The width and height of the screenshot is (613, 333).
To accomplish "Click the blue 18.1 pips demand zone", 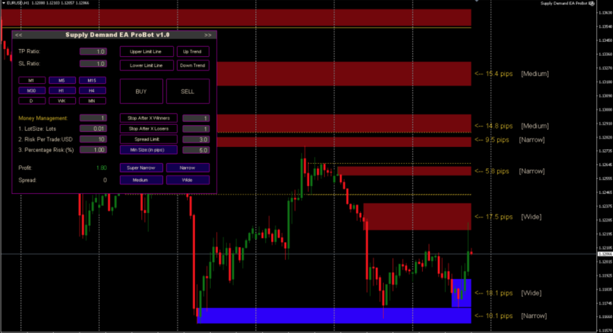I will pos(462,293).
